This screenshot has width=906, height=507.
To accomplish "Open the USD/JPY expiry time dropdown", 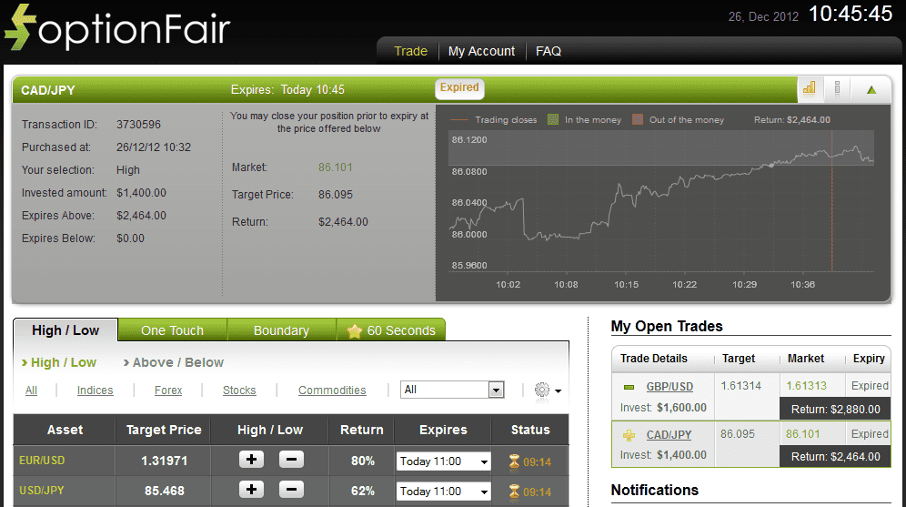I will click(x=443, y=492).
